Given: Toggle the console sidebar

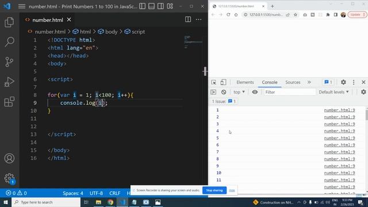Looking at the screenshot, I should 213,92.
